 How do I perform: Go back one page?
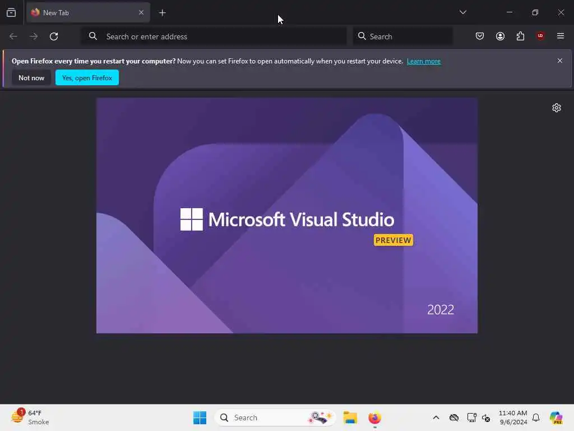(13, 36)
